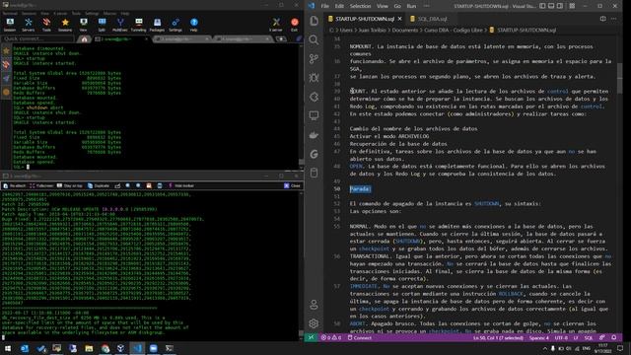The width and height of the screenshot is (631, 355).
Task: Click split editor right icon
Action: point(602,19)
